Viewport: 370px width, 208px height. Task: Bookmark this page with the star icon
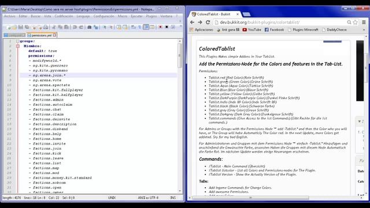coord(355,22)
